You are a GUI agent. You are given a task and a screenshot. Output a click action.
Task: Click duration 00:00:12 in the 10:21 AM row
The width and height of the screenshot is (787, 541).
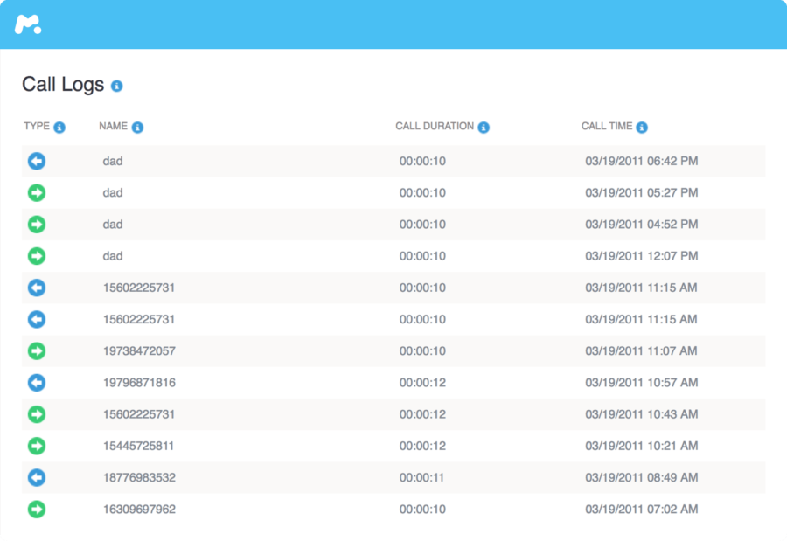coord(422,446)
